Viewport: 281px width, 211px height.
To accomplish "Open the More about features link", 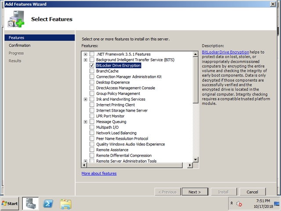I will pos(99,173).
